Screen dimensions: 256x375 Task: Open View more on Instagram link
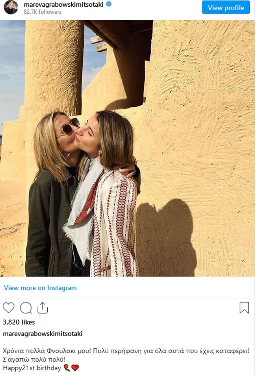(x=40, y=288)
